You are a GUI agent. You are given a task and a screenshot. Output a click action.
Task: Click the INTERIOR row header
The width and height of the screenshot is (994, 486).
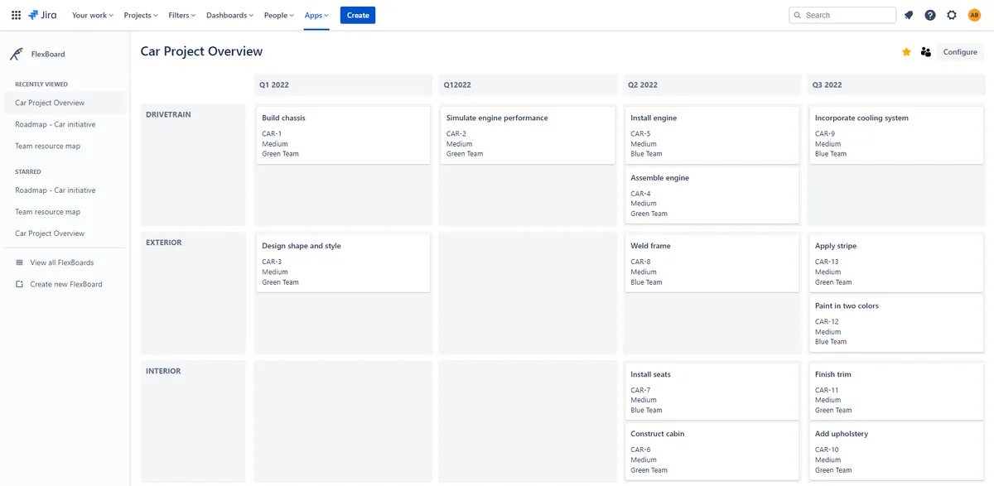pyautogui.click(x=193, y=421)
